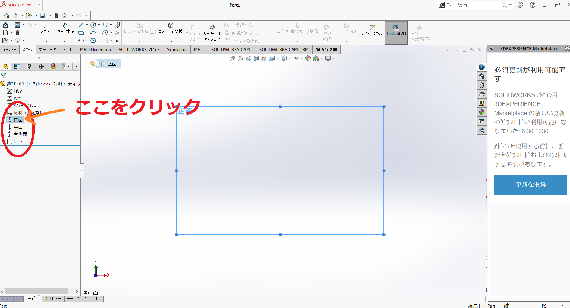Select the Spline sketch tool
Screen dimensions: 570x308
(x=105, y=25)
